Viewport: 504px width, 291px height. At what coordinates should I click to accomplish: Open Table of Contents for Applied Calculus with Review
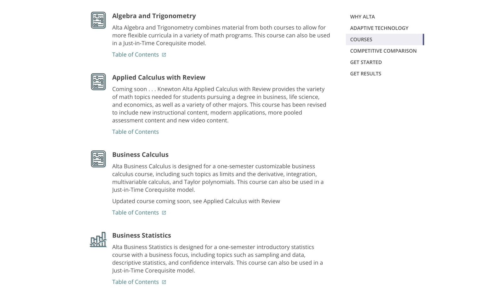coord(135,131)
